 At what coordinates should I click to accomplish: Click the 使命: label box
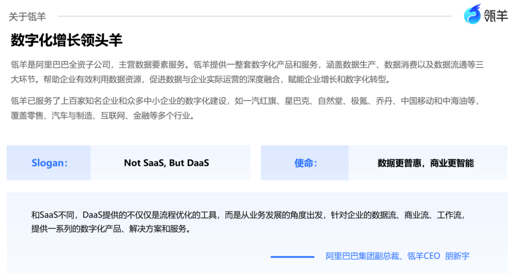305,163
